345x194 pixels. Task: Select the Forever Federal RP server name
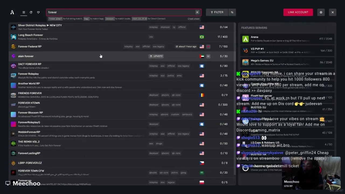point(30,46)
